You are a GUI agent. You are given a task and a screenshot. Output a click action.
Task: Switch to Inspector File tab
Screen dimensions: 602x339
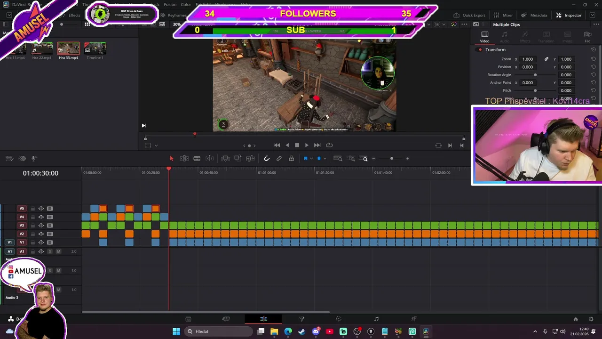pos(587,37)
